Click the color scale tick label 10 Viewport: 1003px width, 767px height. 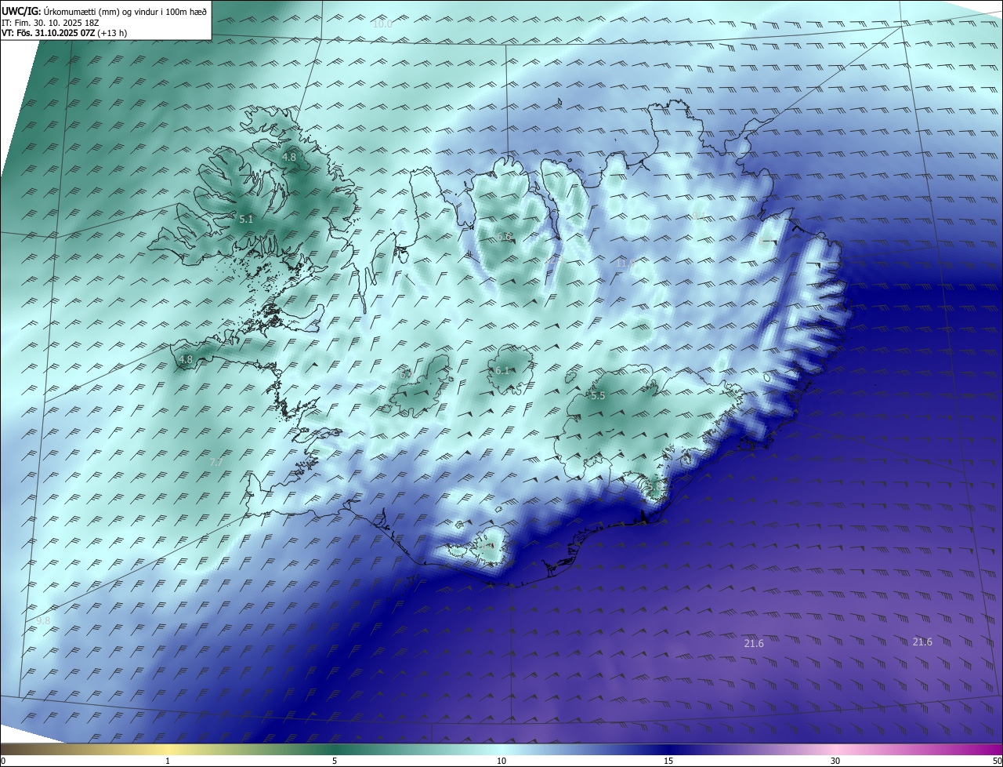pos(501,761)
